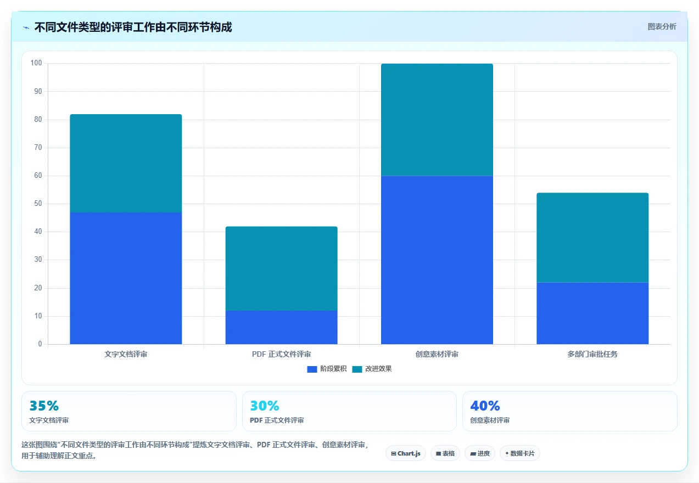Image resolution: width=699 pixels, height=483 pixels.
Task: Click the 35% 文字文档评审 stat card
Action: 129,411
